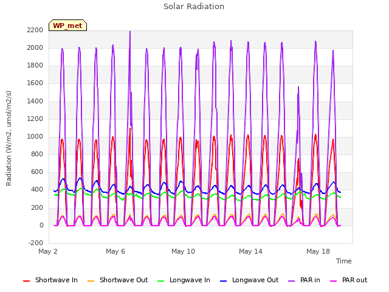Click the 1400 y-axis tick label

pos(35,102)
